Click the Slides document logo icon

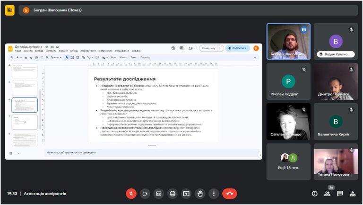pos(10,48)
